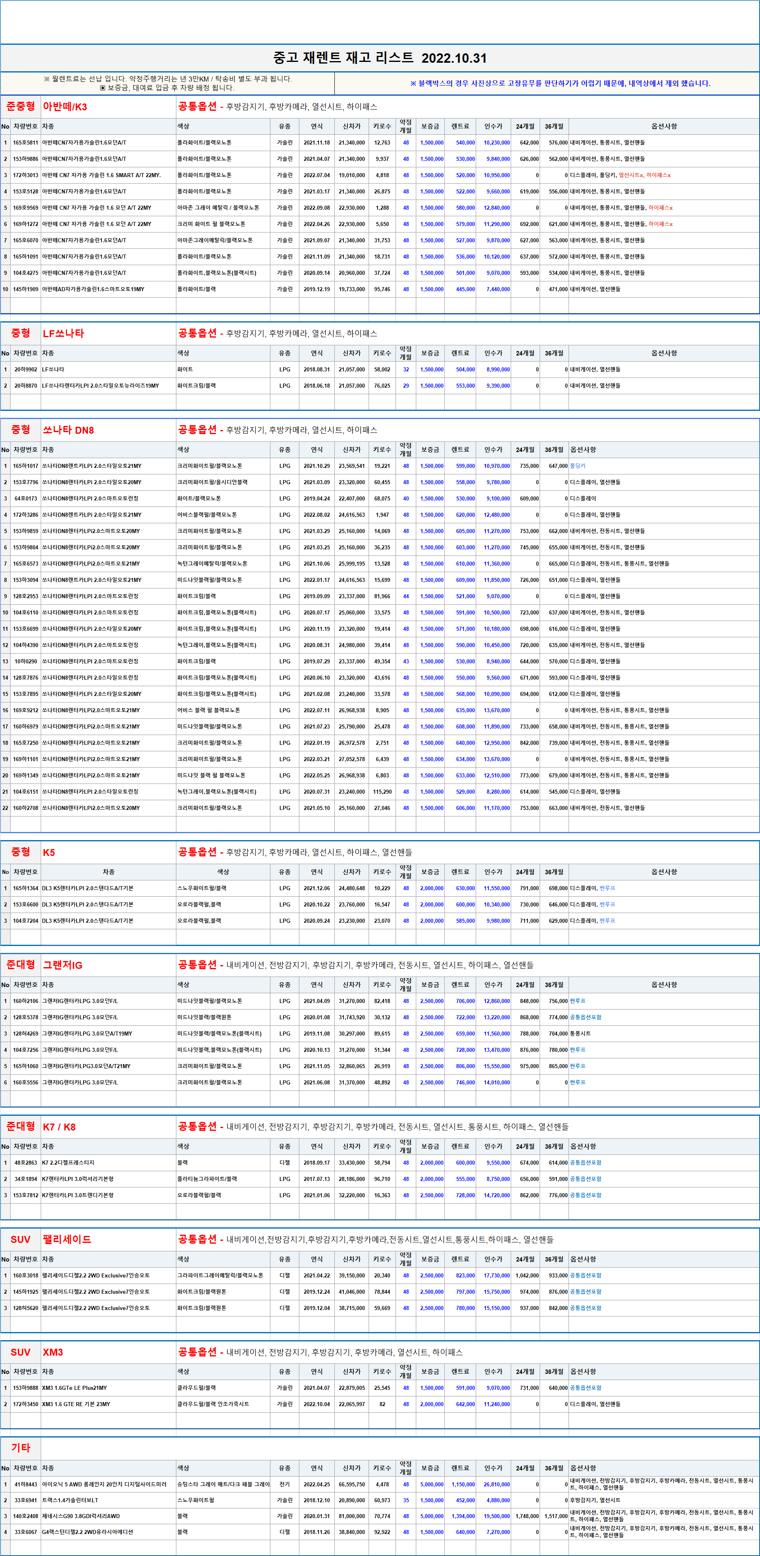Select section header '그랜저IG'

63,965
